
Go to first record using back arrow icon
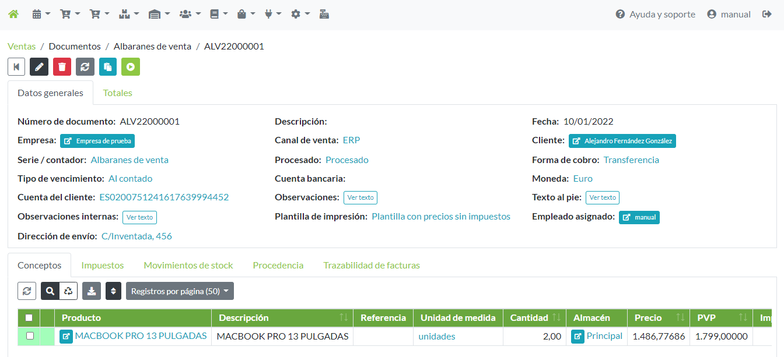(16, 67)
